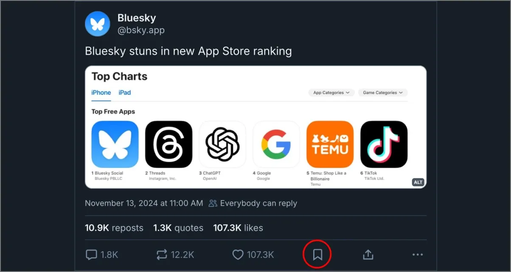
Task: Click the Threads app icon
Action: (168, 144)
